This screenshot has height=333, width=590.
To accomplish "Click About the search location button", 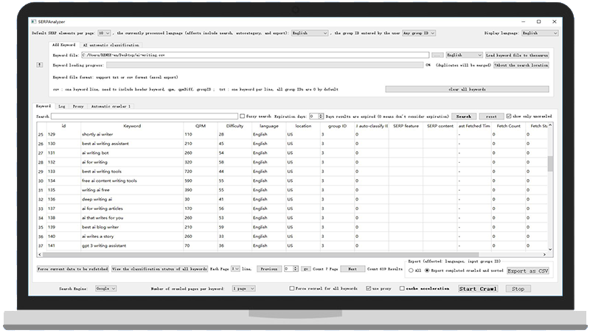I will pos(521,65).
